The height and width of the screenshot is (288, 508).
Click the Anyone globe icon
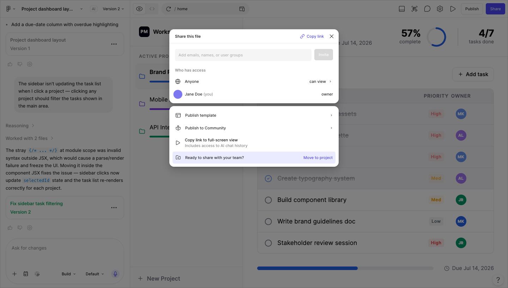point(178,81)
